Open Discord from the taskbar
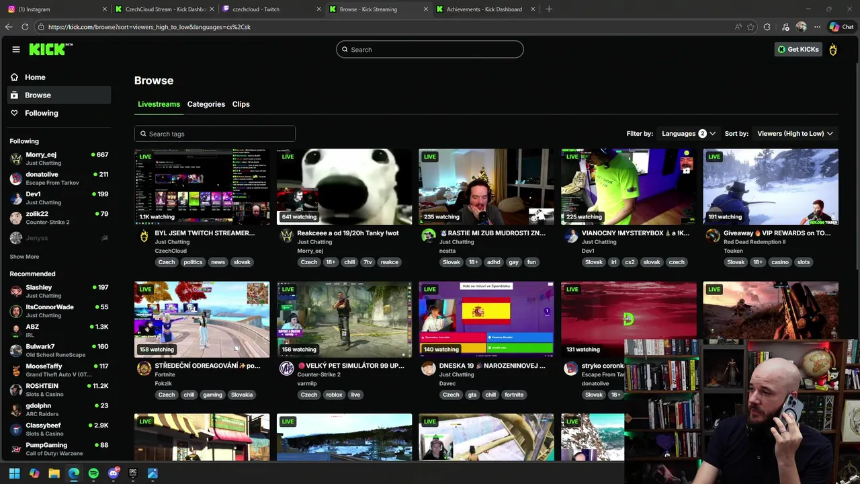The height and width of the screenshot is (484, 860). 113,473
